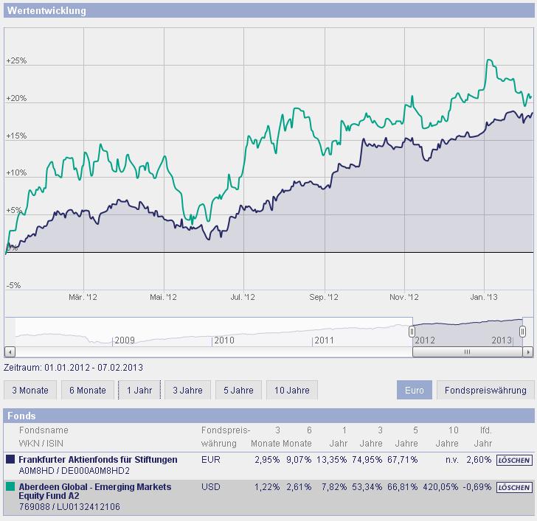Click the dark blue Frankfurter fund color swatch

pyautogui.click(x=10, y=460)
